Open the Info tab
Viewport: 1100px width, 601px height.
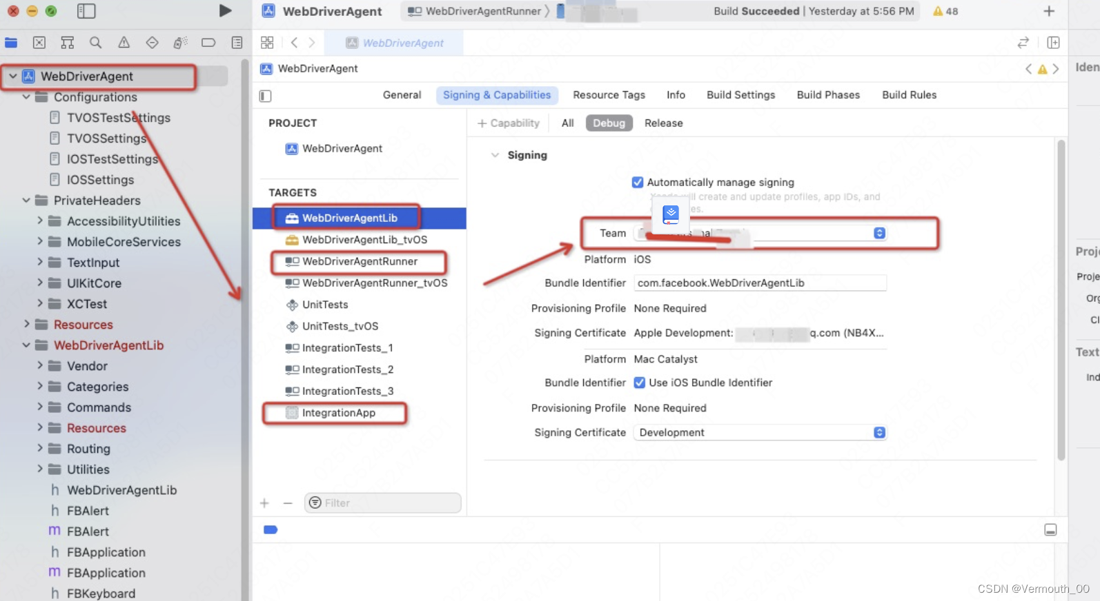coord(676,95)
